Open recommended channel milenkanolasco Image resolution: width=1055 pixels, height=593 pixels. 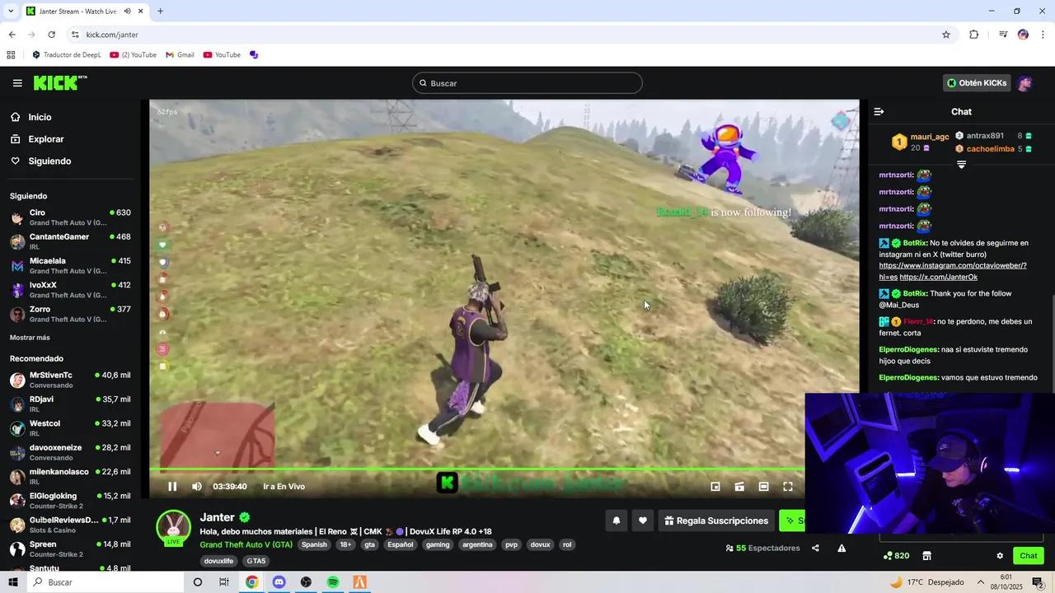pos(70,476)
